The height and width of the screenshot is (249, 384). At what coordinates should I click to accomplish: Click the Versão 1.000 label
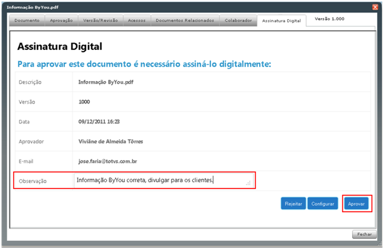(330, 19)
